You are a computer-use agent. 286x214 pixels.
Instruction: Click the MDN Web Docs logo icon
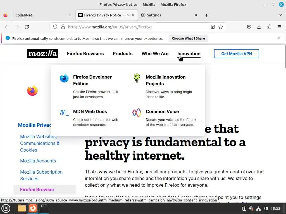pyautogui.click(x=64, y=113)
